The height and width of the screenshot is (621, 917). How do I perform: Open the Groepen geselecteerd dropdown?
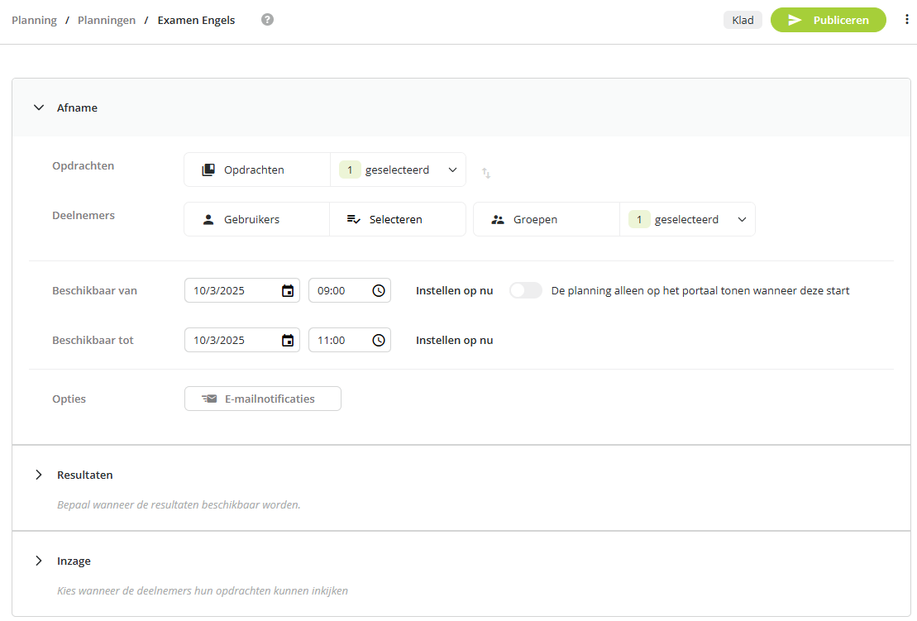(688, 219)
